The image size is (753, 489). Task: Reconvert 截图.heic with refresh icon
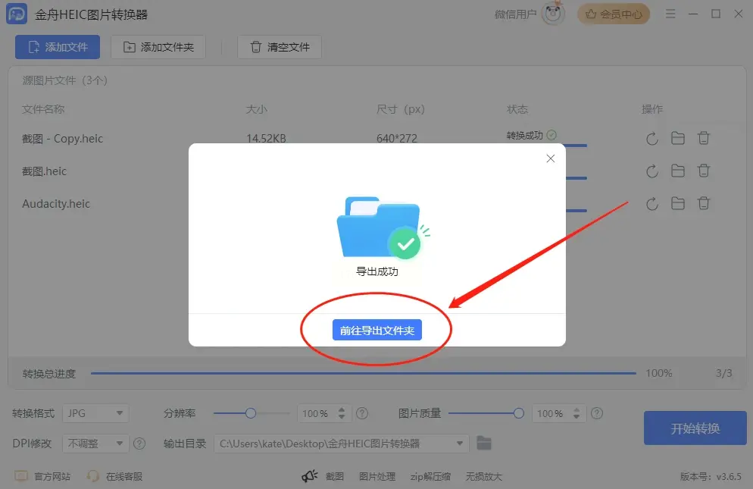click(651, 171)
